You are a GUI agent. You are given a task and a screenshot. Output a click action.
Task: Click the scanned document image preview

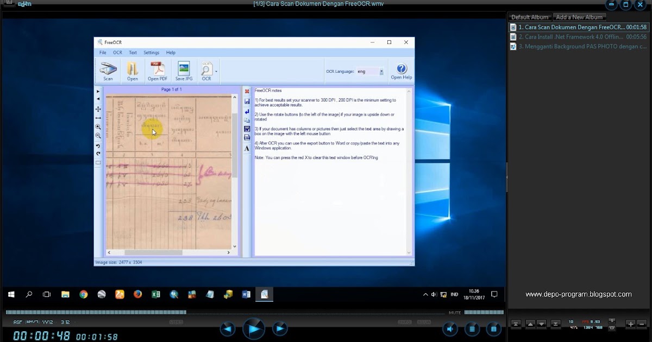pos(168,172)
